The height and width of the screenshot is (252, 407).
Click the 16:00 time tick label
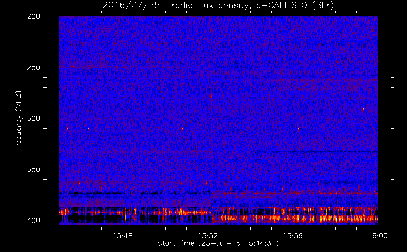378,236
